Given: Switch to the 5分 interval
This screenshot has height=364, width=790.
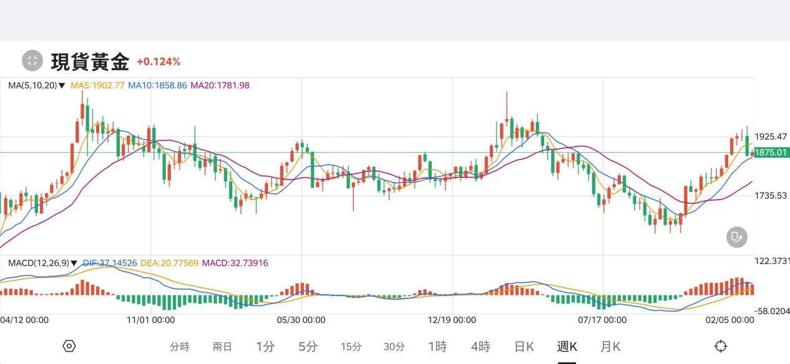Looking at the screenshot, I should 308,347.
